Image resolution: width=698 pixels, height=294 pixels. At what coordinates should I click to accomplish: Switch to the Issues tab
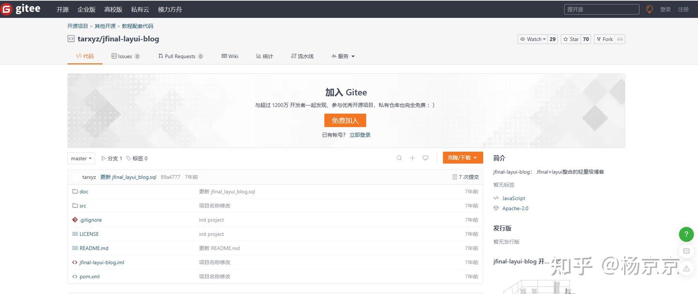coord(125,55)
